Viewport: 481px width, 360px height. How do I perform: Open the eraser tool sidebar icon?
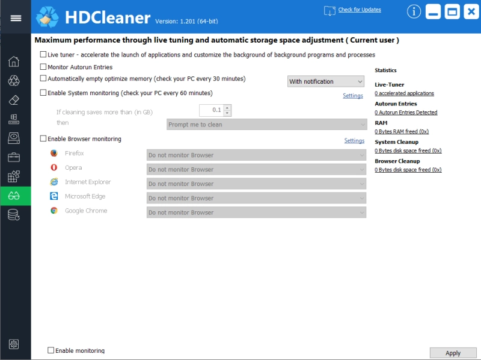14,100
